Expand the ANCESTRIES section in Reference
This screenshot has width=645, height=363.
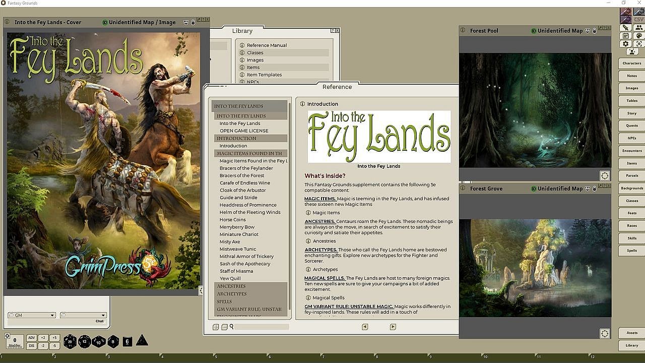[x=250, y=286]
